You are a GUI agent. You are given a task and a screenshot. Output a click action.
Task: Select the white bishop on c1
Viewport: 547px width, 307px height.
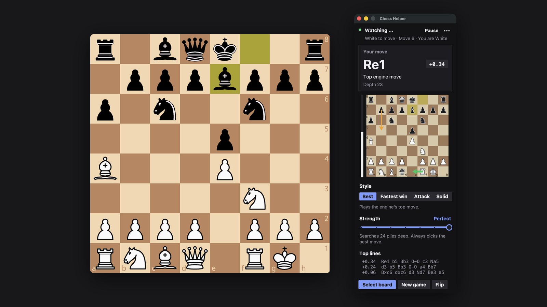coord(165,258)
